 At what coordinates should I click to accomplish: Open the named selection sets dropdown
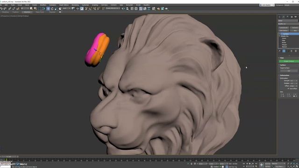(x=113, y=8)
